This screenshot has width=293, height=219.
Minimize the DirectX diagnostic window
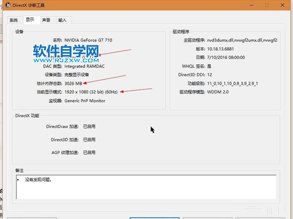(251, 5)
